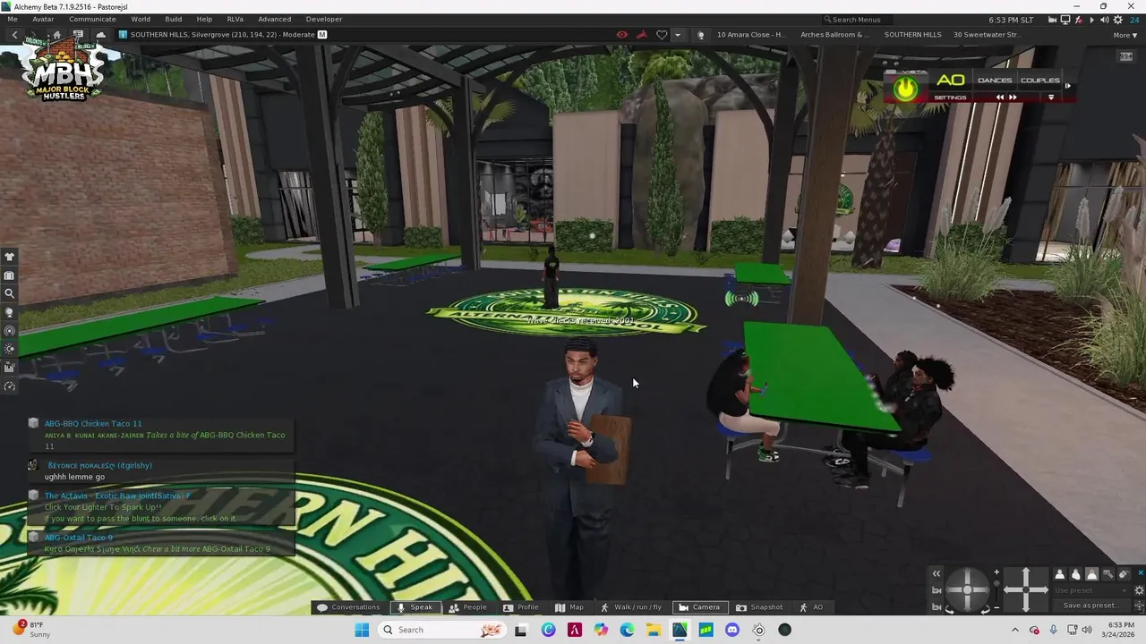This screenshot has width=1146, height=644.
Task: Select the object view camera mode
Action: (1108, 574)
